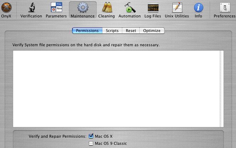Viewport: 236px width, 148px height.
Task: Open the Cleaning broom section
Action: coord(107,7)
